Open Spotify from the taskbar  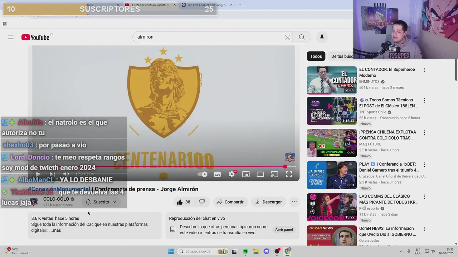coord(245,251)
